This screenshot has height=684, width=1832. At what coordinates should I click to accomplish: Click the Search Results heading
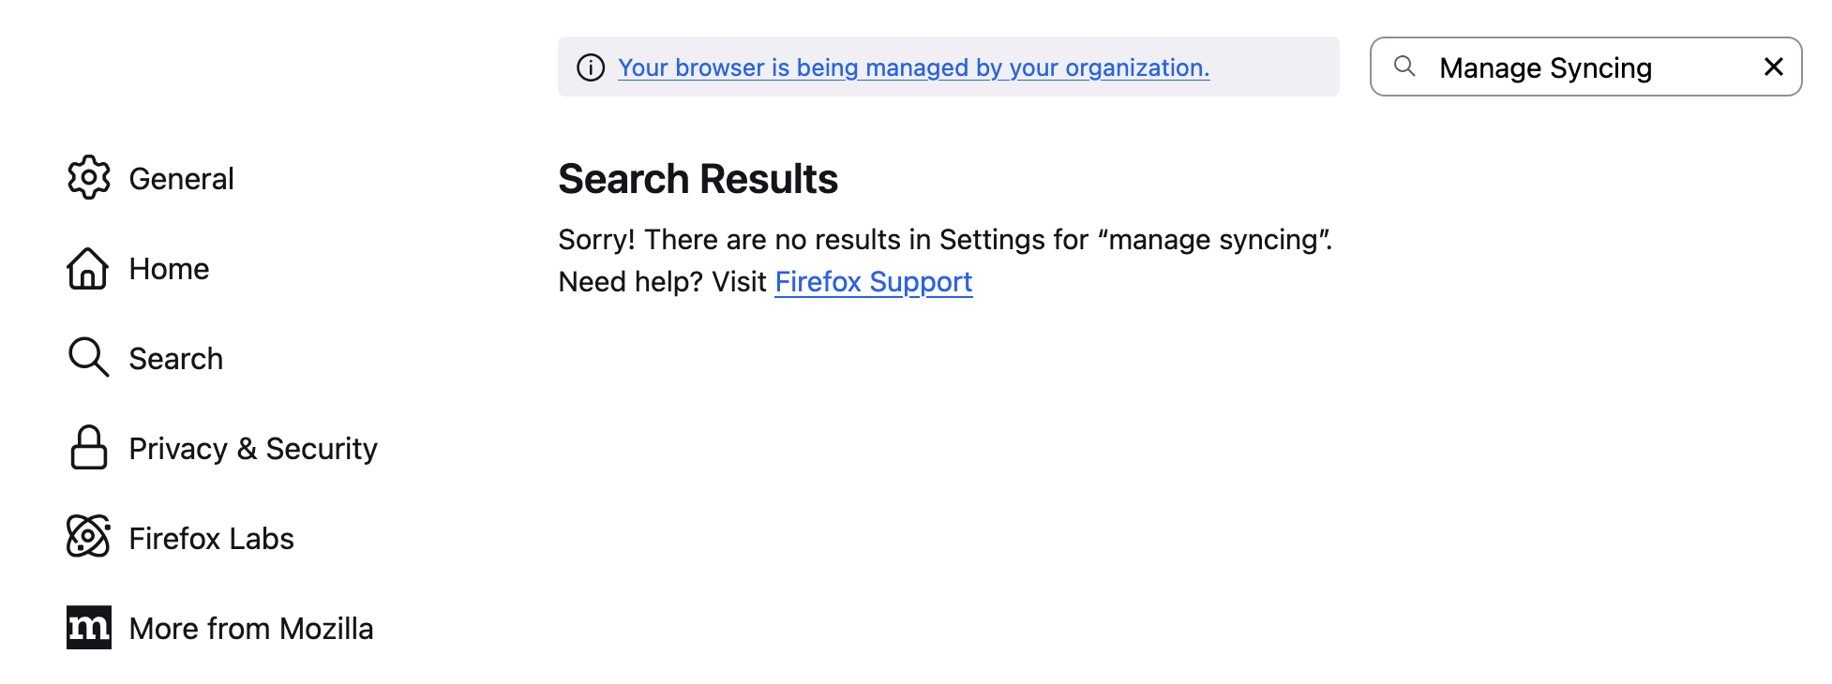(x=698, y=179)
